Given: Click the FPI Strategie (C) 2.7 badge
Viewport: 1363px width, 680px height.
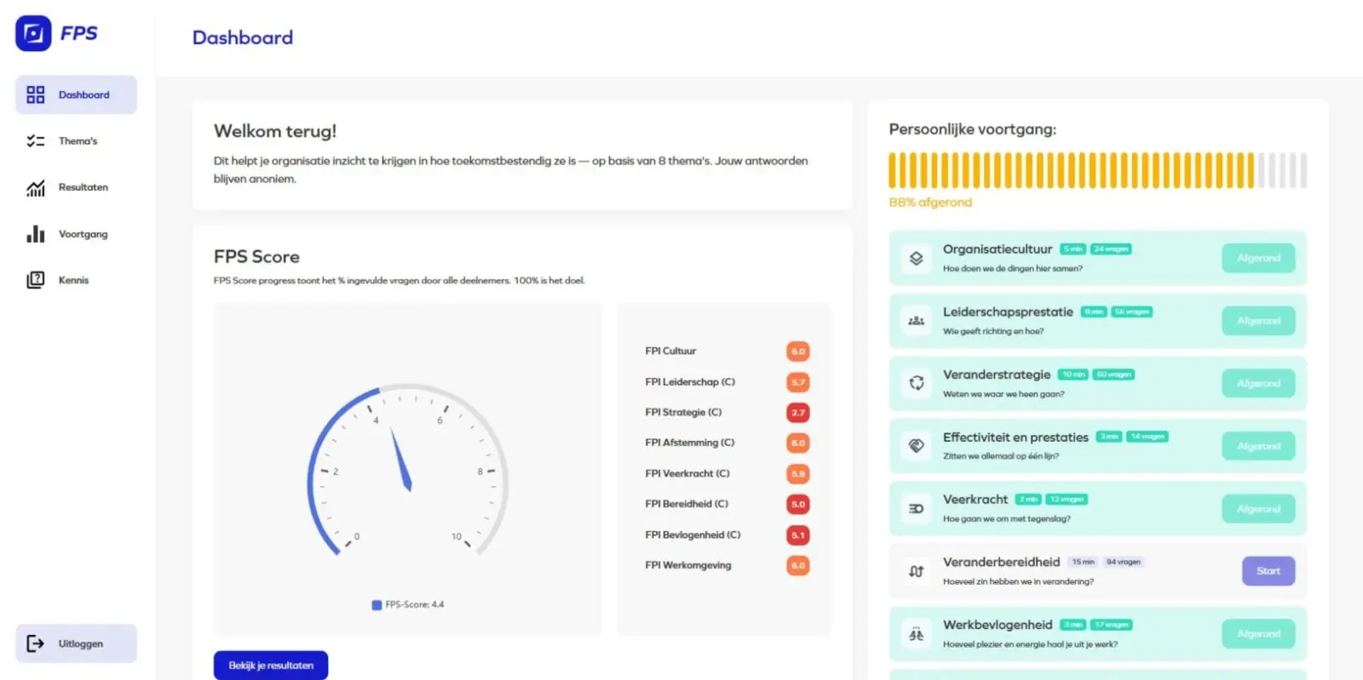Looking at the screenshot, I should pyautogui.click(x=797, y=413).
